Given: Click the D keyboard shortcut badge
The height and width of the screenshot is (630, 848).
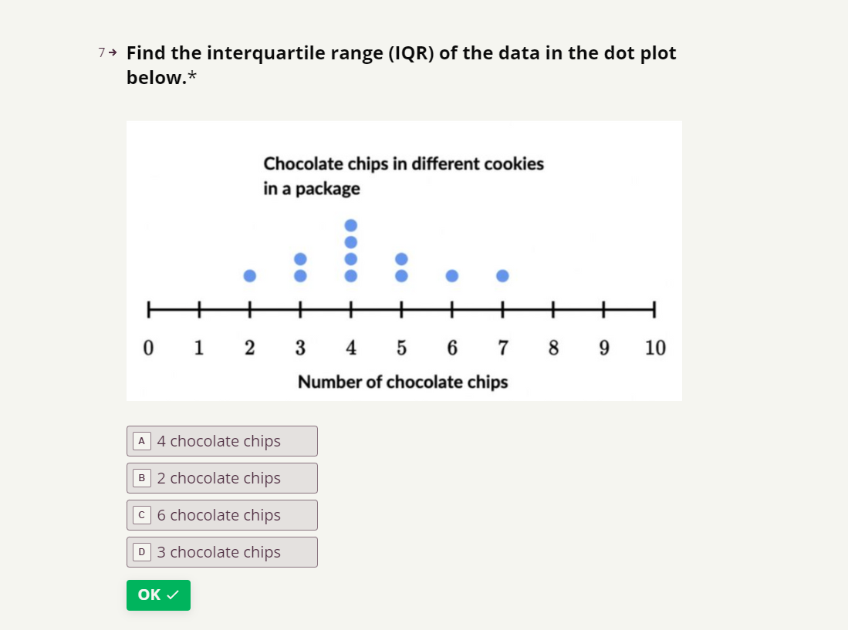Looking at the screenshot, I should pos(141,551).
